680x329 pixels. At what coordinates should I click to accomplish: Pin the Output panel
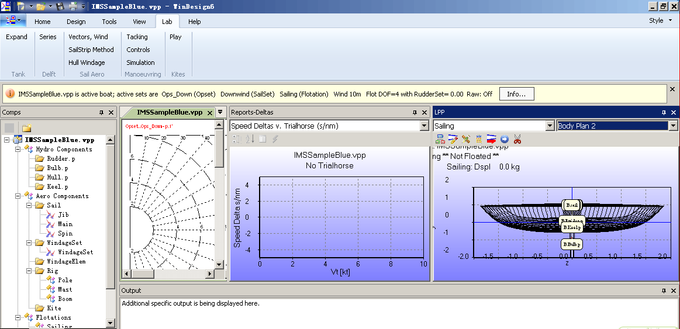click(x=664, y=290)
